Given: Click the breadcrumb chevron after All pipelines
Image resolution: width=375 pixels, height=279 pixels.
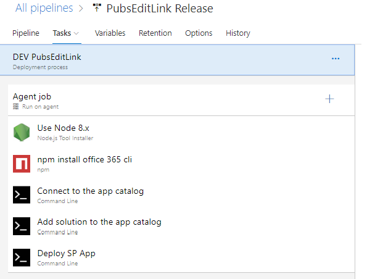Looking at the screenshot, I should [81, 9].
